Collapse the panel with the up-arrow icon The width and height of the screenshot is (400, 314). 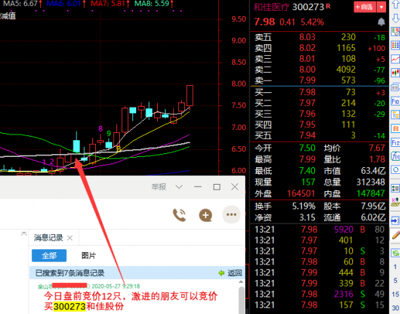pos(24,233)
